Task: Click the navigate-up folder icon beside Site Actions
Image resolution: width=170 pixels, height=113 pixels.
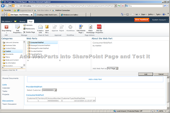Action: pos(15,21)
